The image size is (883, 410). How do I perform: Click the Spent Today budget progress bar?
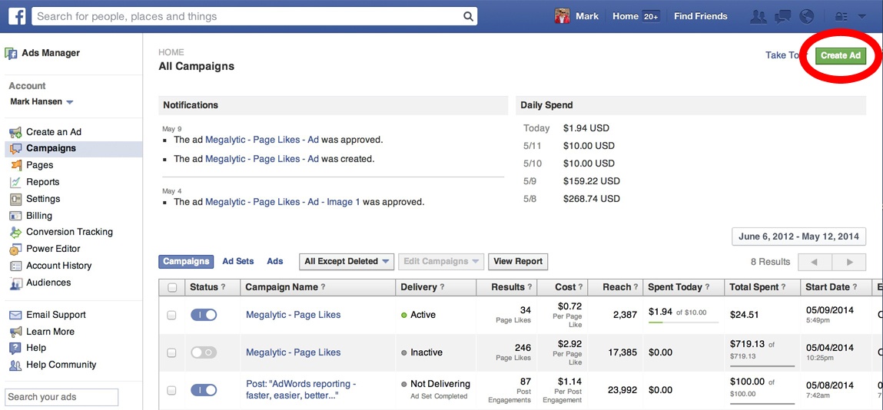tap(683, 322)
